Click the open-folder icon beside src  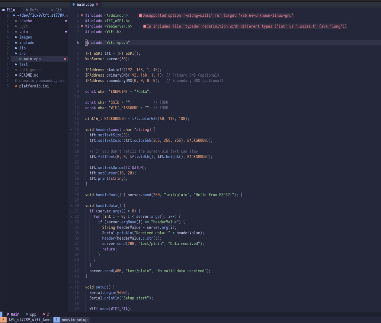(16, 53)
